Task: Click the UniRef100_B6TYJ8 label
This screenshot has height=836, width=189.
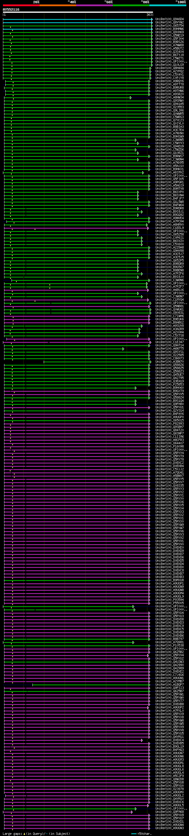Action: (x=170, y=55)
